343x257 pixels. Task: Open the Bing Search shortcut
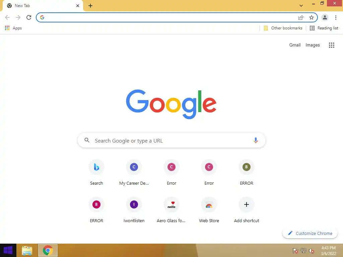96,173
